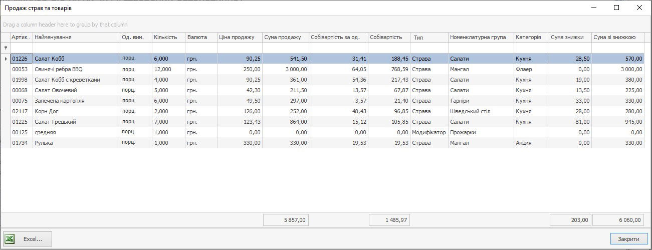
Task: Click the Категорія column header
Action: coord(530,38)
